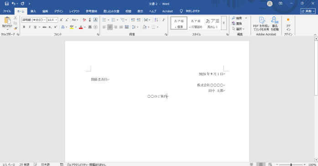
Task: Click the enclosed character border icon
Action: tap(95, 20)
